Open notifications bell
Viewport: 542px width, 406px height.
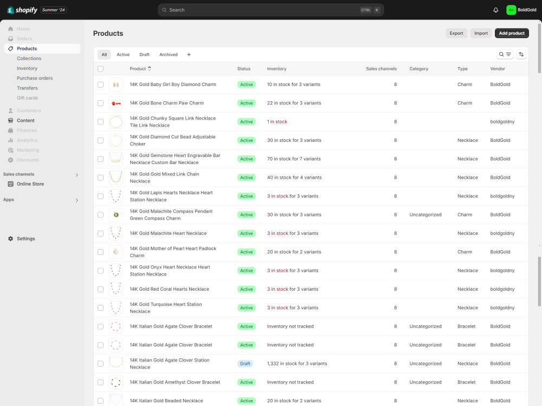[x=496, y=10]
